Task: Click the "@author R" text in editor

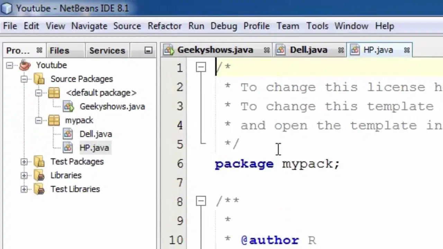Action: [279, 240]
